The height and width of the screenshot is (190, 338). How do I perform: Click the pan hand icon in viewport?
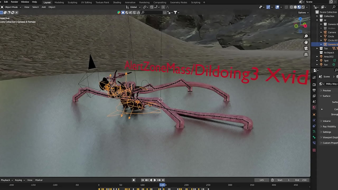(x=306, y=42)
